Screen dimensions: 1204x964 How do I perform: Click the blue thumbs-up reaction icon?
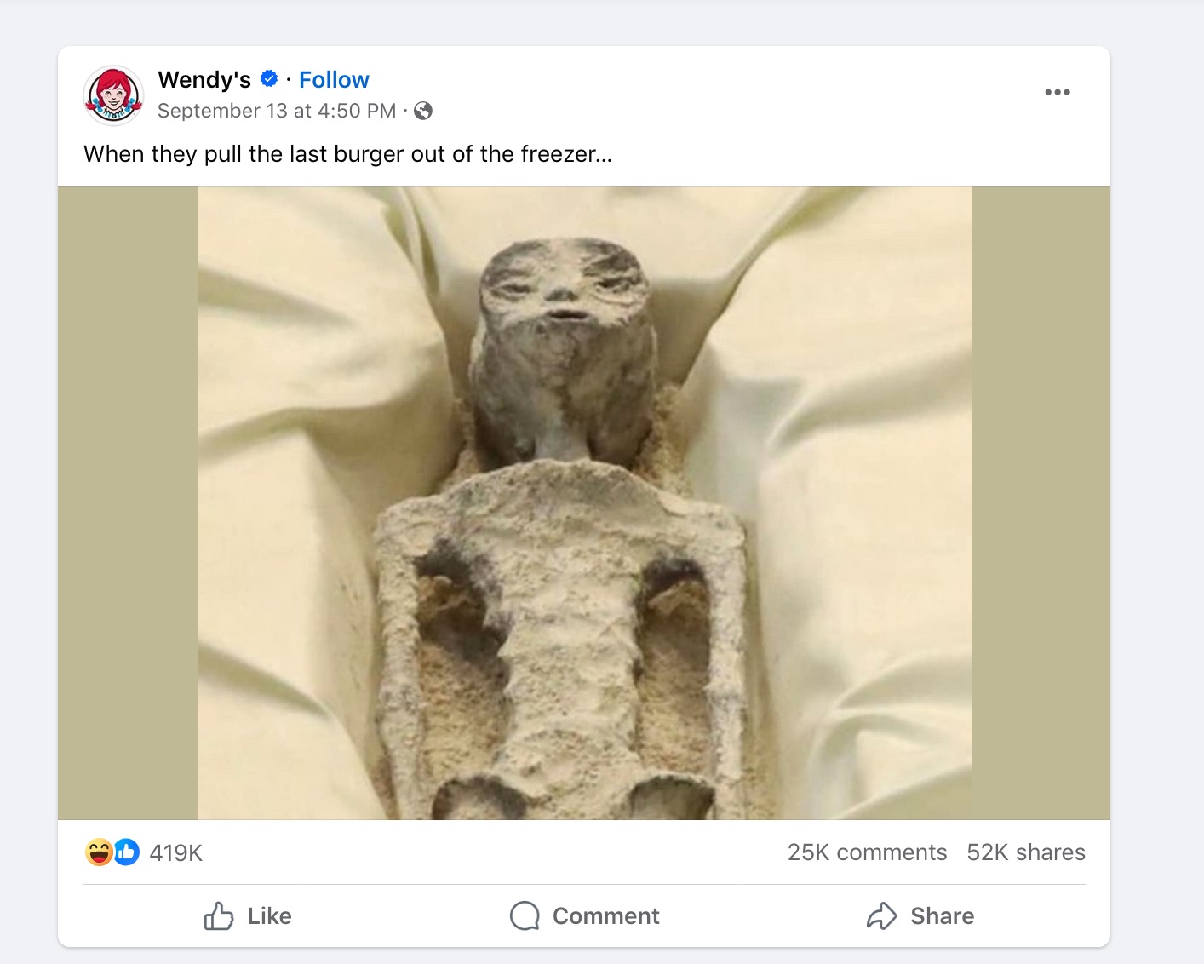pyautogui.click(x=126, y=852)
